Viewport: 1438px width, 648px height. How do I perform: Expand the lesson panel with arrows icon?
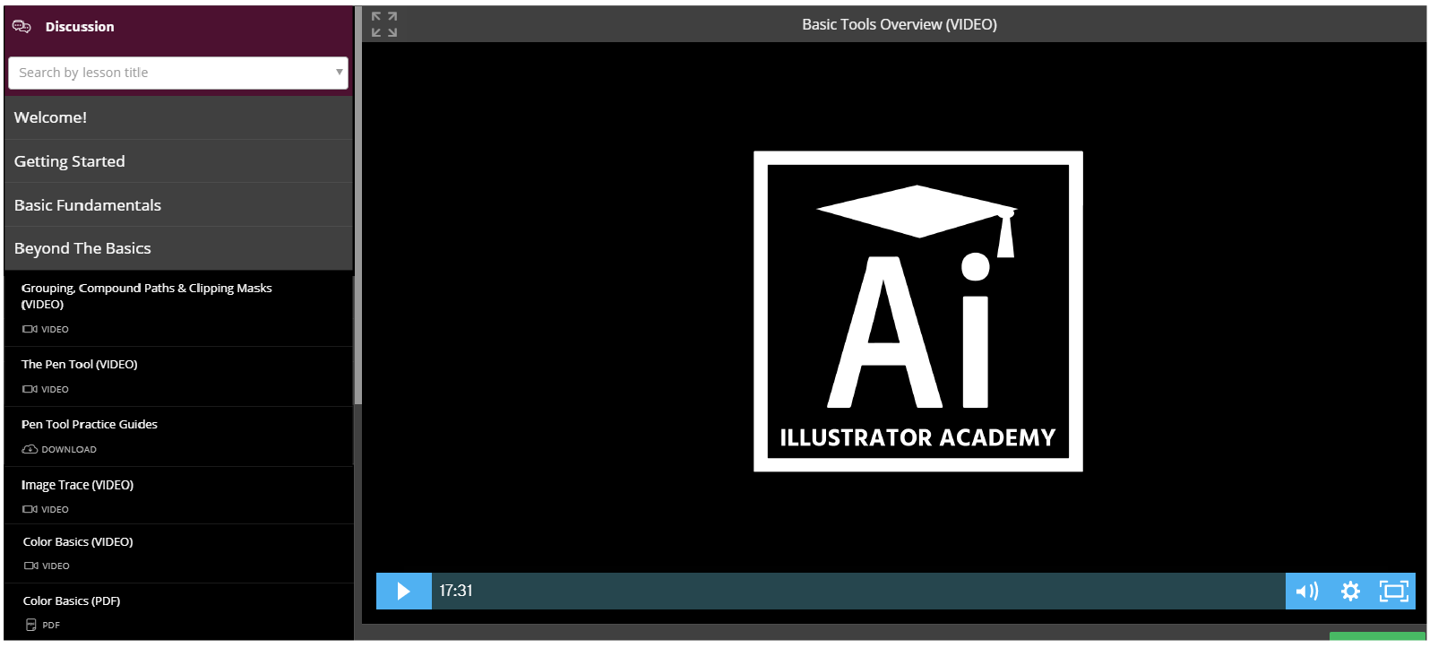coord(384,24)
